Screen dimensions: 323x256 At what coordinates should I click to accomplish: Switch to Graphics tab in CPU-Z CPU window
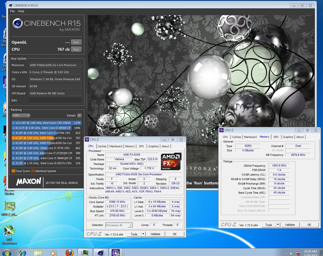(x=154, y=146)
